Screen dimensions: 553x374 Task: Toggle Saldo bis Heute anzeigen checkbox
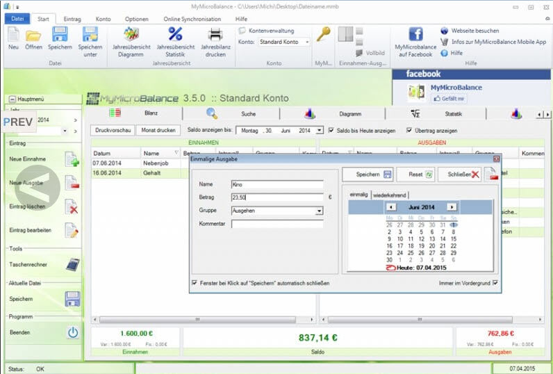pyautogui.click(x=331, y=130)
